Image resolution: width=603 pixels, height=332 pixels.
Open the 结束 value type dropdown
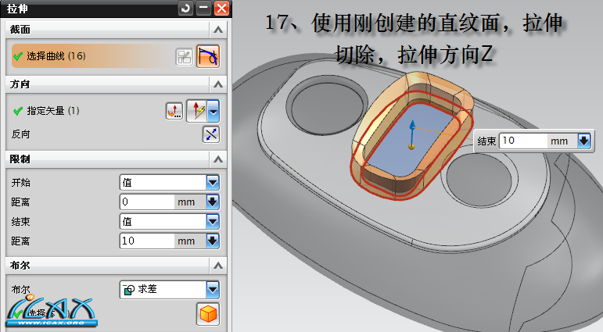coord(213,222)
